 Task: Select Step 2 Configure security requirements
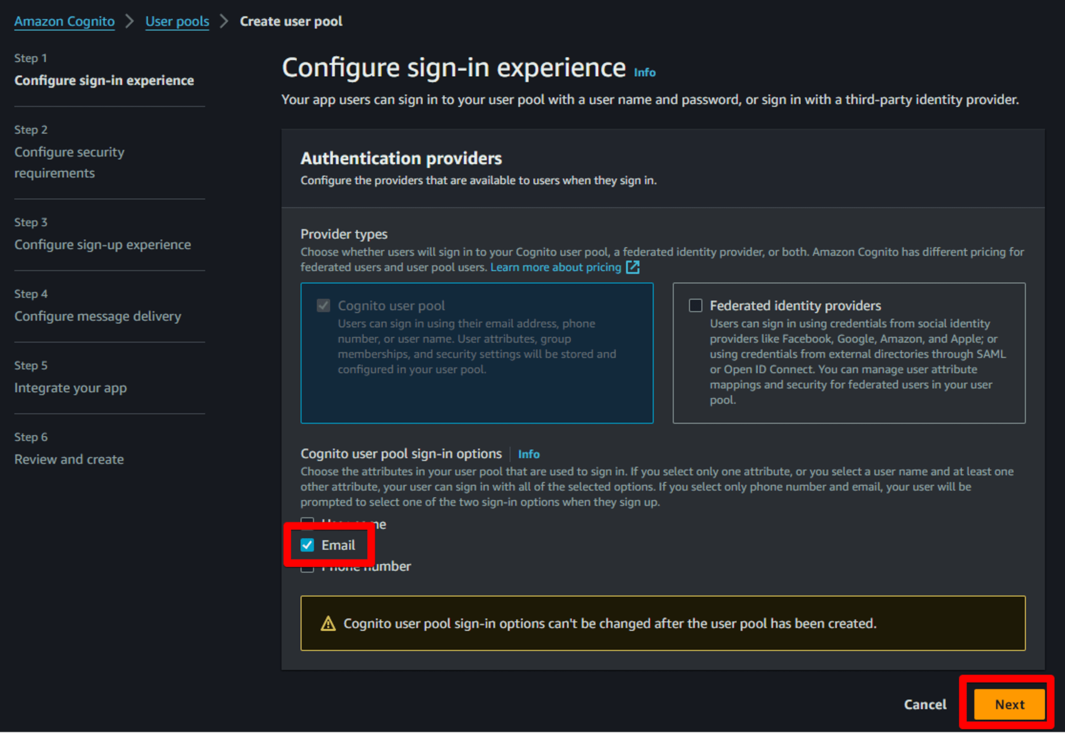click(x=69, y=162)
